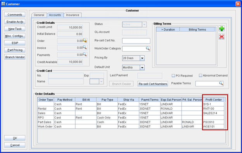The height and width of the screenshot is (153, 242).
Task: Select the RPO order type cell
Action: pyautogui.click(x=46, y=117)
